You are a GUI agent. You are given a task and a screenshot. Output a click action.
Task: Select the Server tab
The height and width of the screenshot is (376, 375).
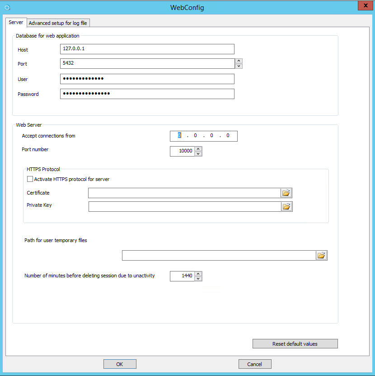point(16,23)
